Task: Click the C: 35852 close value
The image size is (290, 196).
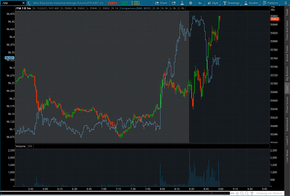Action: coord(104,8)
